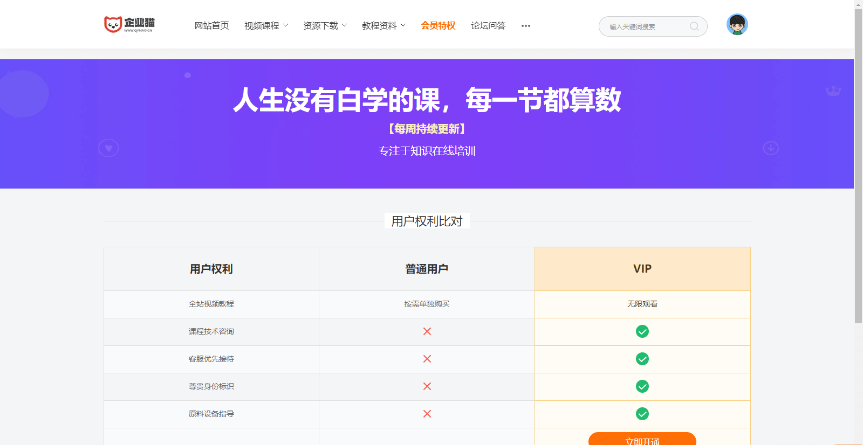This screenshot has height=445, width=863.
Task: Expand the 视频课程 dropdown
Action: 266,26
